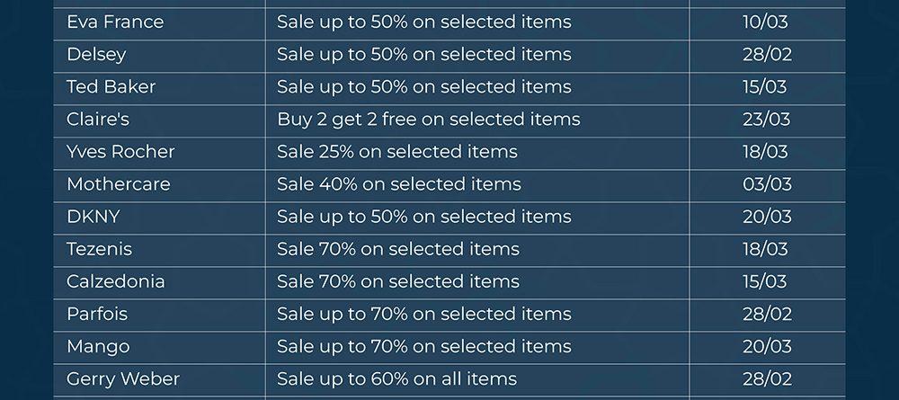
Task: Select the Sale up to 60% on all items offer
Action: [396, 378]
